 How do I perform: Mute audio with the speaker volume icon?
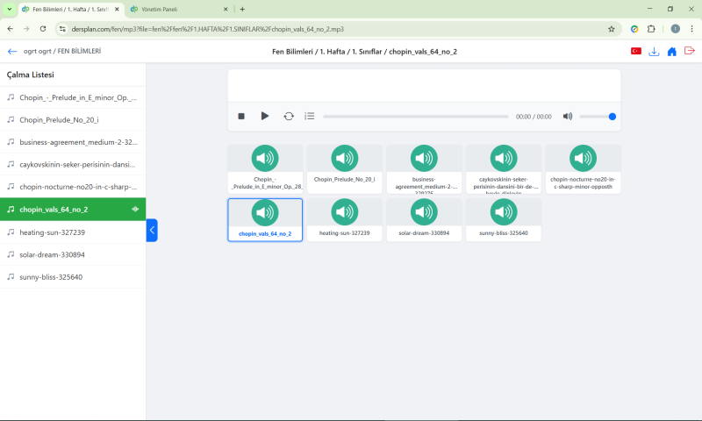pyautogui.click(x=568, y=116)
